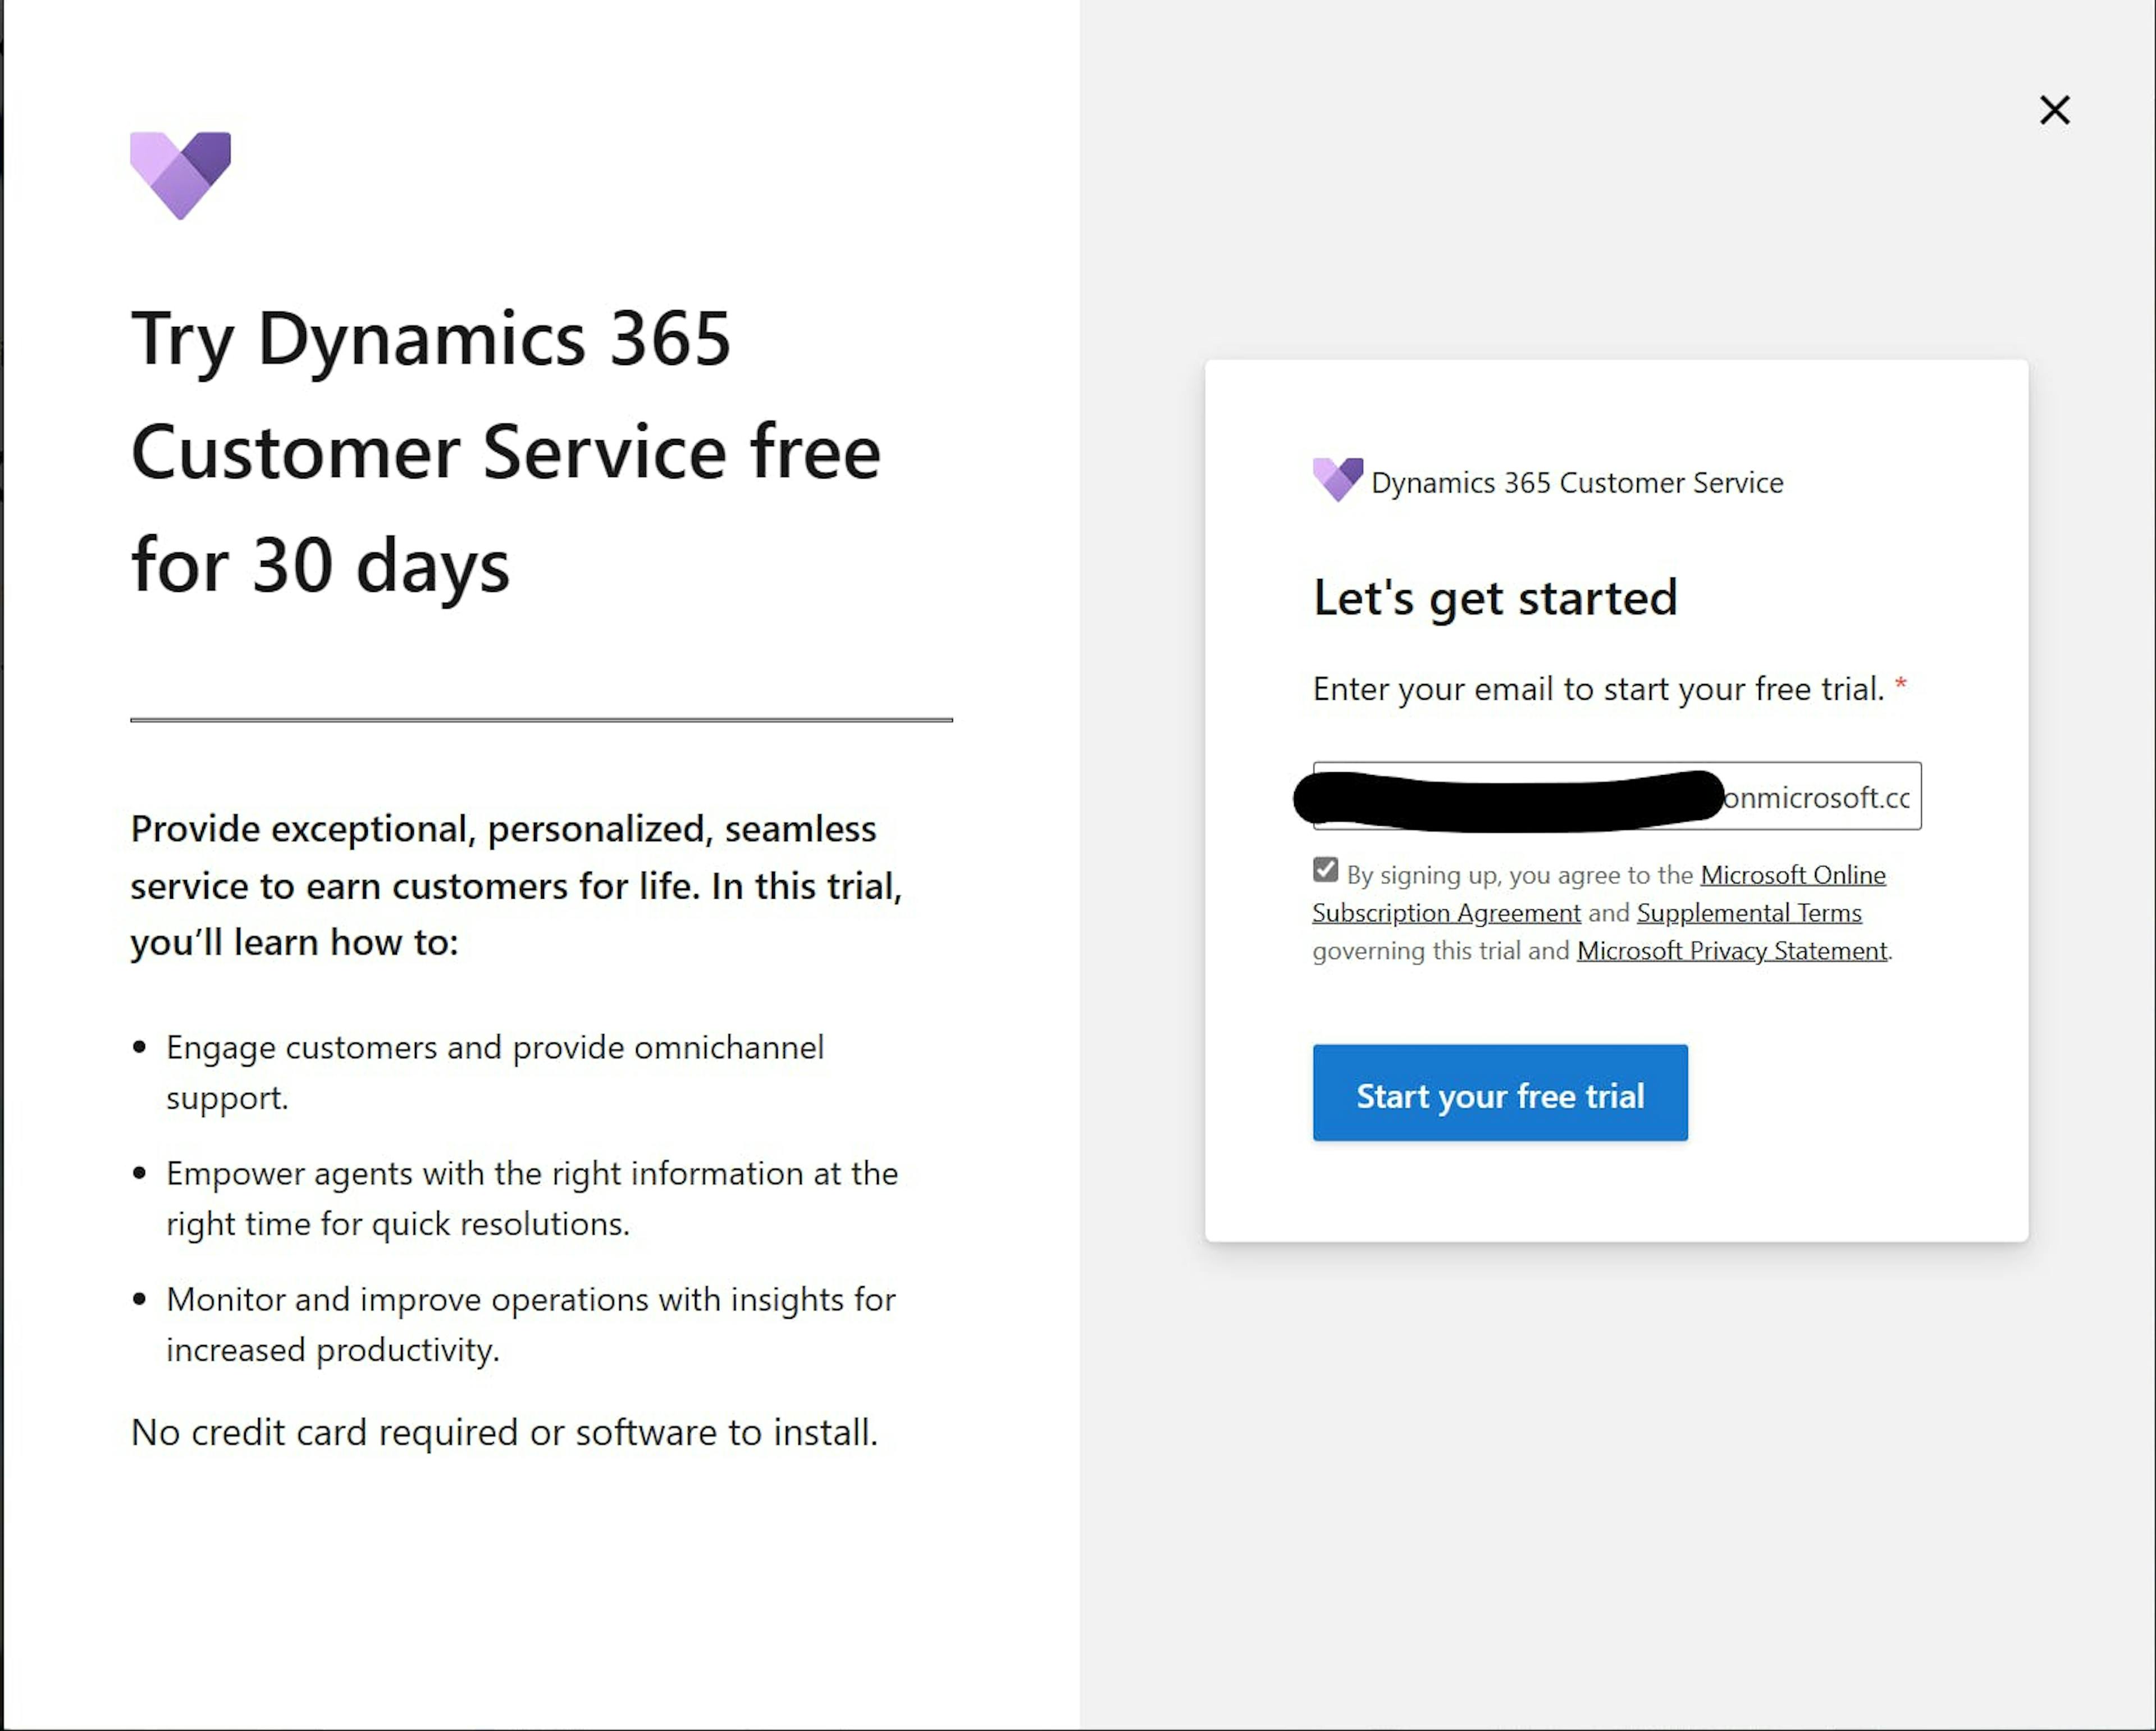This screenshot has height=1731, width=2156.
Task: Click the Try Dynamics 365 Customer Service title
Action: (506, 452)
